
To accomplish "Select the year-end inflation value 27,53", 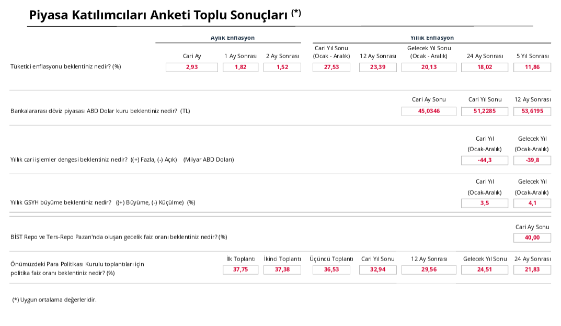I will click(331, 67).
